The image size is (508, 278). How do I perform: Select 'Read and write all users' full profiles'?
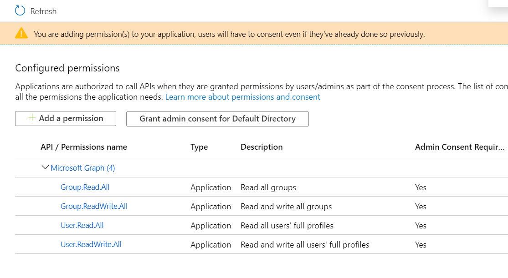(305, 245)
